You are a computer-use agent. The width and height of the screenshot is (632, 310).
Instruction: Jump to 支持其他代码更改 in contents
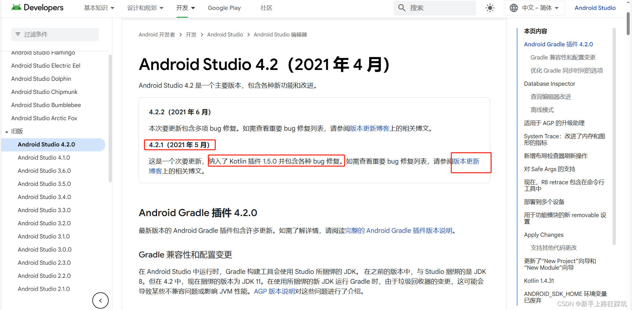pos(554,248)
